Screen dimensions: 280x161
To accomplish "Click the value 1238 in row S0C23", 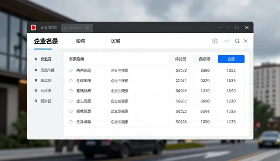I will (x=231, y=112).
